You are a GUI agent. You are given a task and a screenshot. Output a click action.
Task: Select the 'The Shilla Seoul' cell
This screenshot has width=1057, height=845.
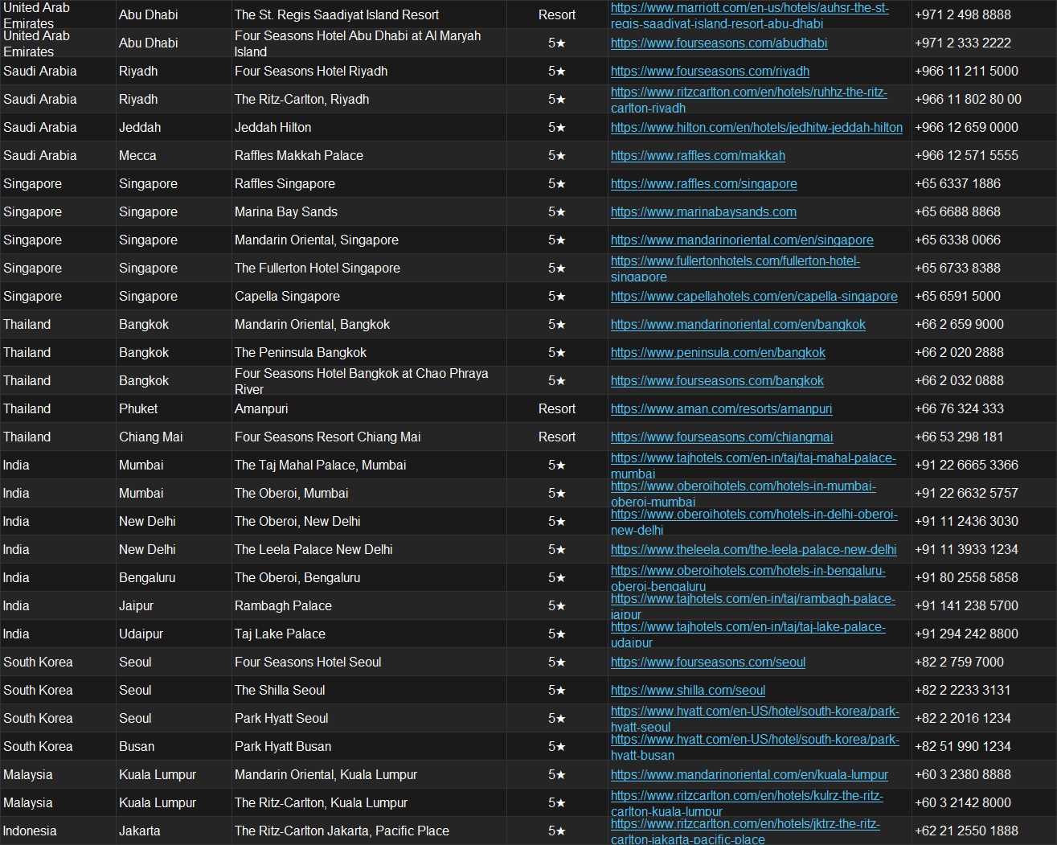point(369,691)
